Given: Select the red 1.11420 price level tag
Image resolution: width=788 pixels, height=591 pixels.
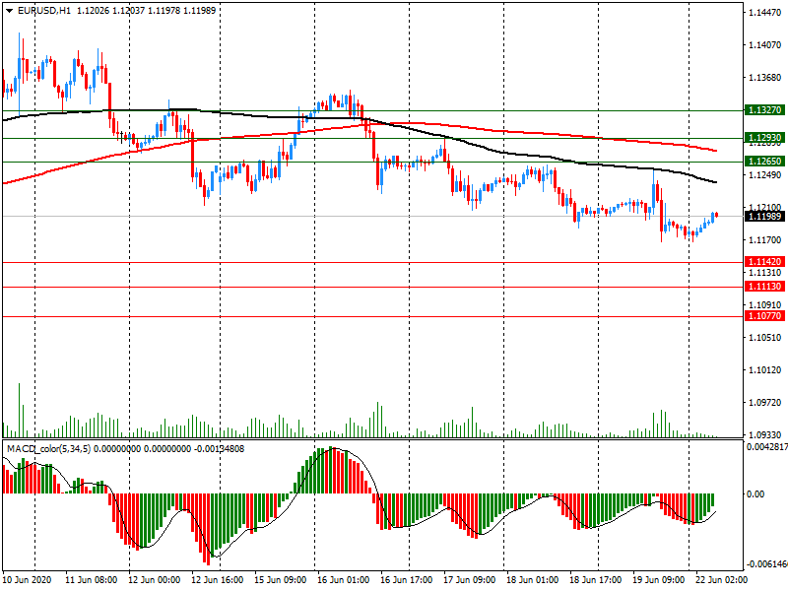Looking at the screenshot, I should click(x=764, y=263).
